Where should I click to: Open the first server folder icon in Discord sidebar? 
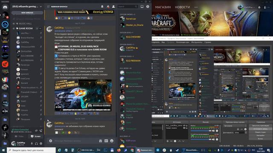pos(5,96)
